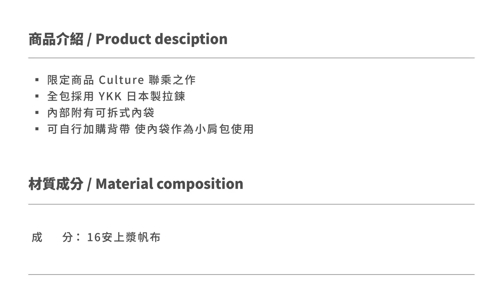Screen dimensions: 503x295
Task: Click the 材質成分 heading text
Action: pos(56,184)
